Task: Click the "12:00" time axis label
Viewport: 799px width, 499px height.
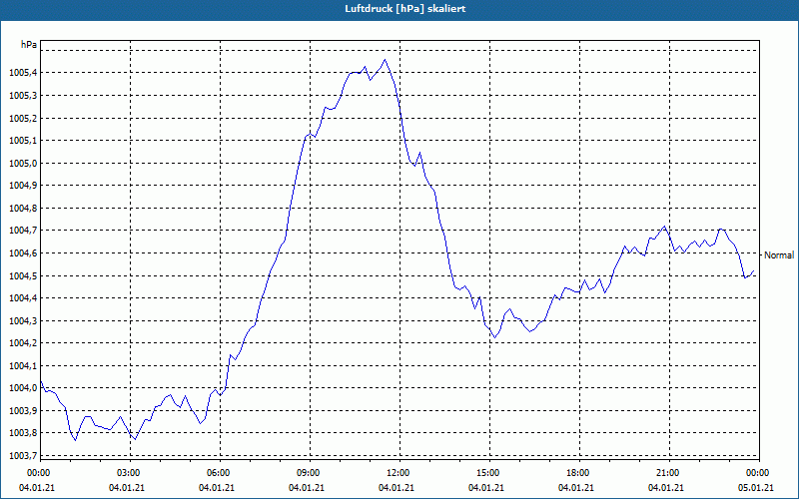Action: pos(398,473)
